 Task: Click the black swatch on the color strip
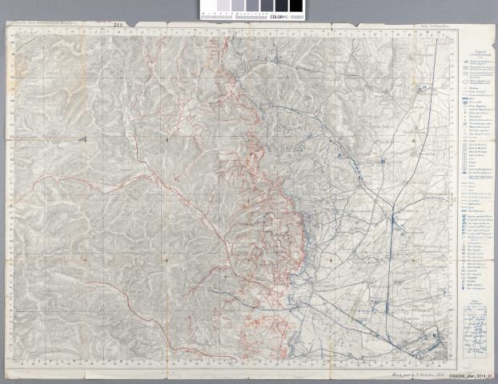point(296,6)
